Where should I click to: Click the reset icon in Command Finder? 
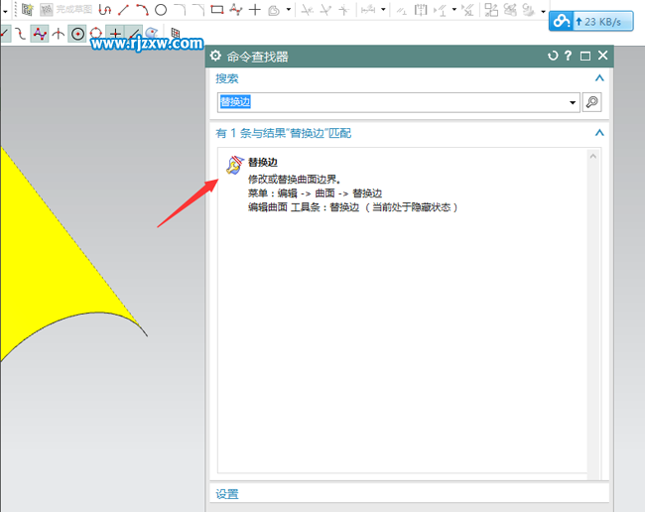553,56
